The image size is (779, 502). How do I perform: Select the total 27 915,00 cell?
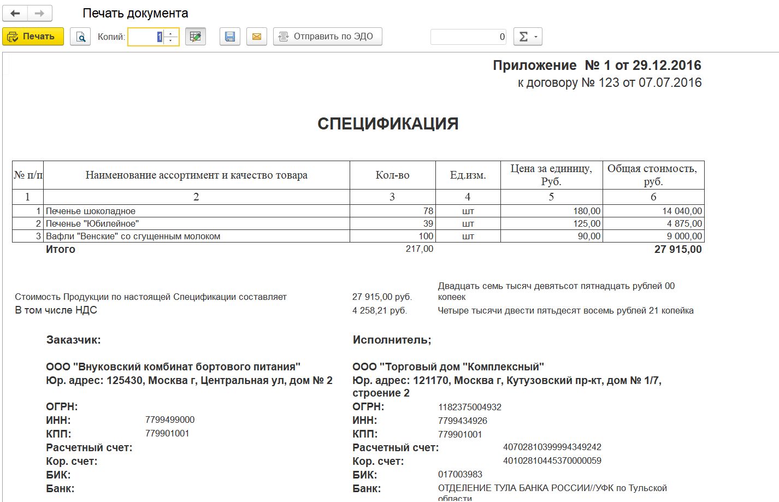(653, 249)
